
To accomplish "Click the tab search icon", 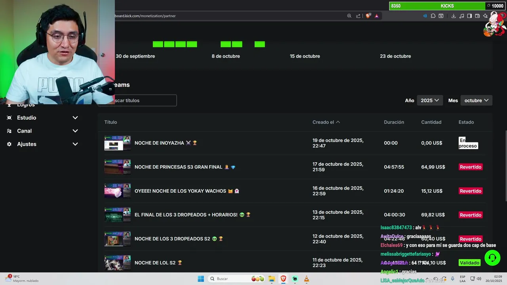I will (x=441, y=16).
